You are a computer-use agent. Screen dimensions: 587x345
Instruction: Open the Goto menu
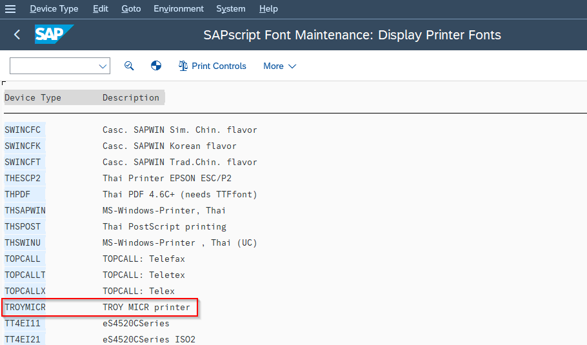pyautogui.click(x=131, y=8)
